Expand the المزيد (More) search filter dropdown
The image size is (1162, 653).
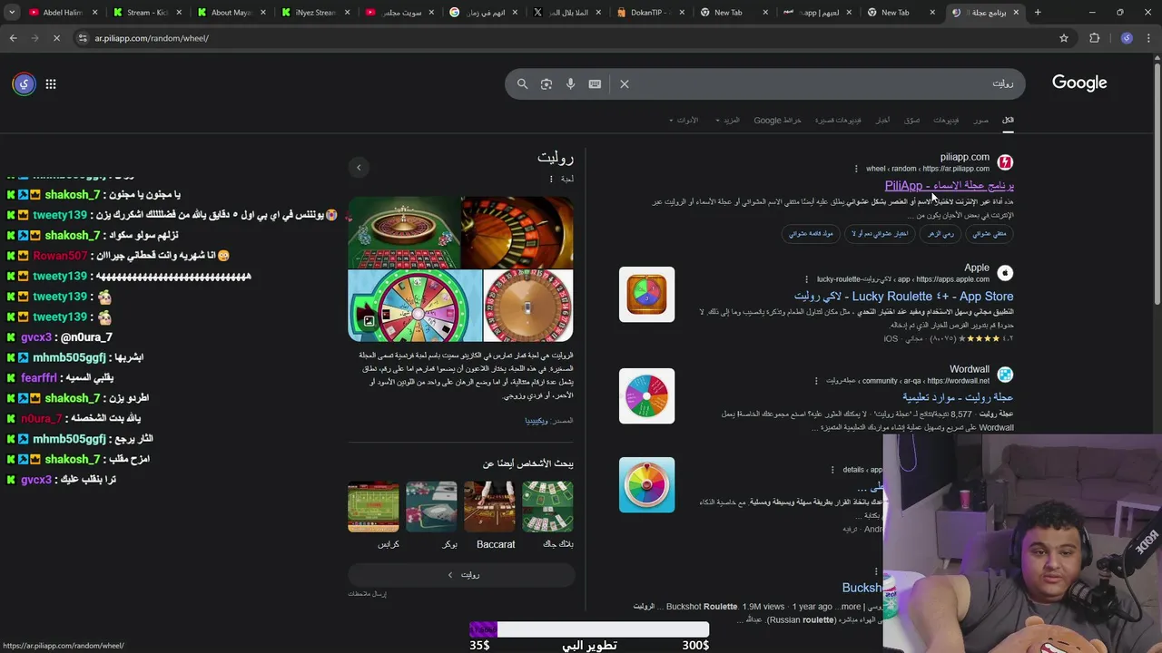728,120
